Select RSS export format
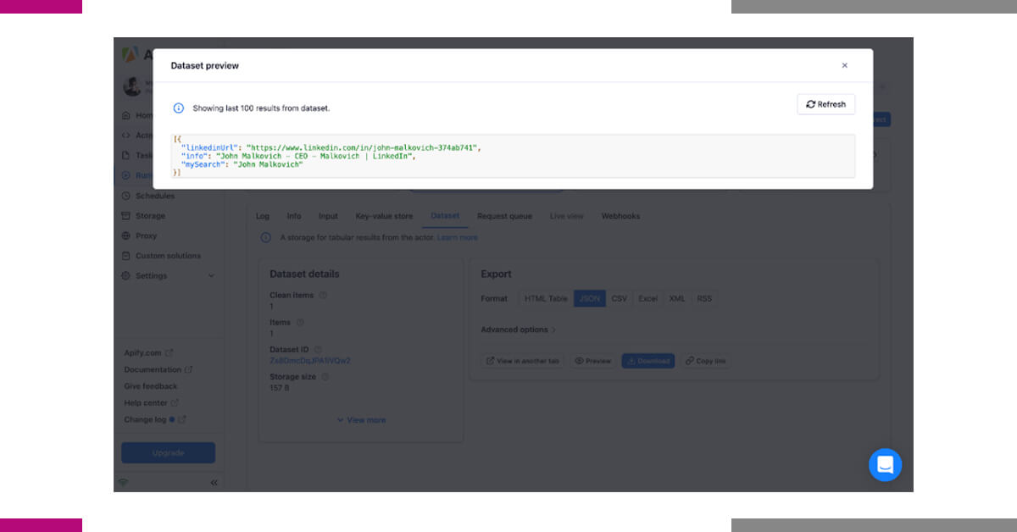Image resolution: width=1017 pixels, height=532 pixels. [704, 299]
